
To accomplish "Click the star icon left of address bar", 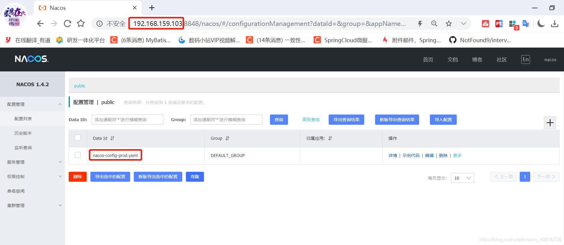I will pos(81,24).
